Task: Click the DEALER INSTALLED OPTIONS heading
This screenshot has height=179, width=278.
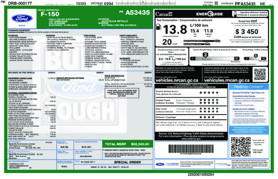Action: pos(70,78)
